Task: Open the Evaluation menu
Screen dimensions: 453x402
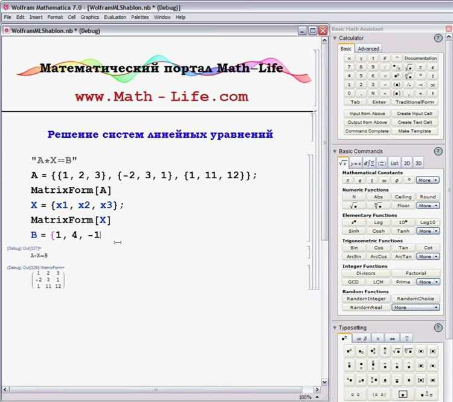Action: (x=115, y=17)
